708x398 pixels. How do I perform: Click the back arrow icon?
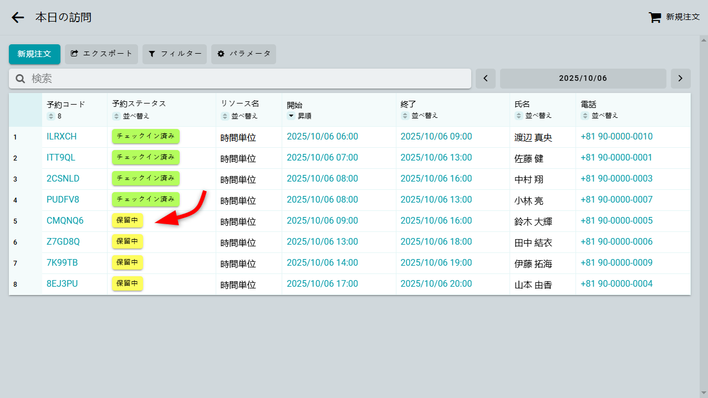(18, 18)
